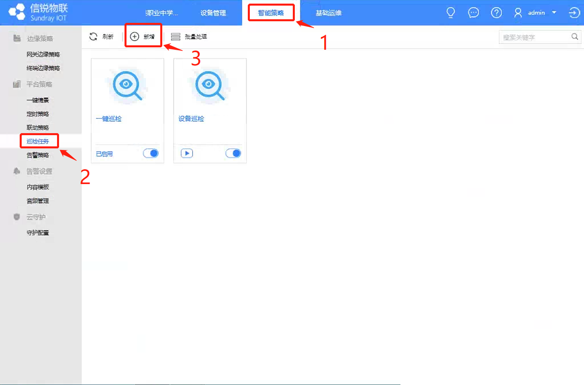
Task: Click the refresh 刷新 icon
Action: coord(93,36)
